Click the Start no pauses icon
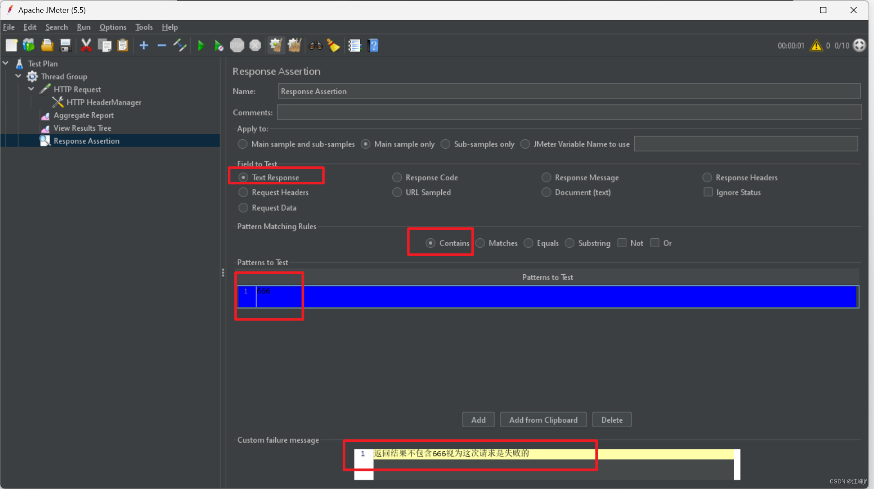The image size is (874, 489). (x=219, y=45)
